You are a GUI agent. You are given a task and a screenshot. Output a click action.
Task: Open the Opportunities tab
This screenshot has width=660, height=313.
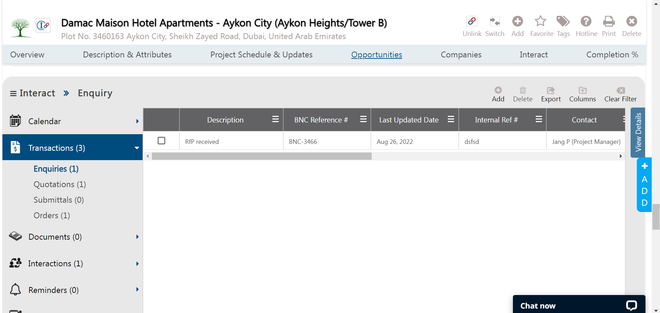(x=377, y=55)
